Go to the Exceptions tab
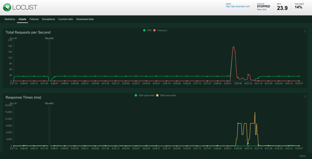Image resolution: width=312 pixels, height=159 pixels. [49, 19]
